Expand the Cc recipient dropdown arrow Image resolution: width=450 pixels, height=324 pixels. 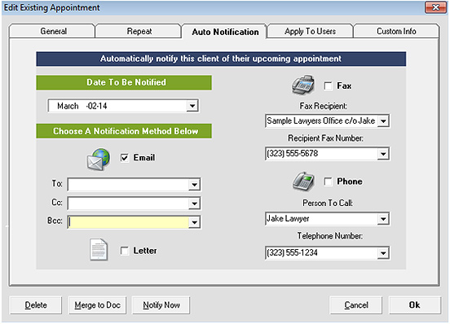(194, 204)
